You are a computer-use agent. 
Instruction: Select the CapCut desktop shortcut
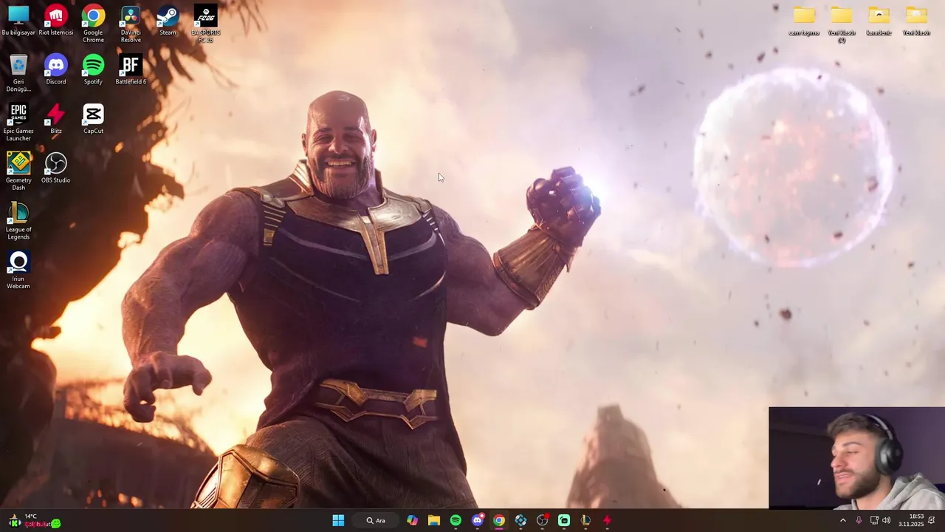[93, 119]
